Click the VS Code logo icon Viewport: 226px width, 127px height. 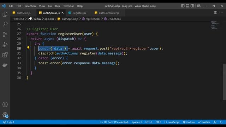point(4,6)
